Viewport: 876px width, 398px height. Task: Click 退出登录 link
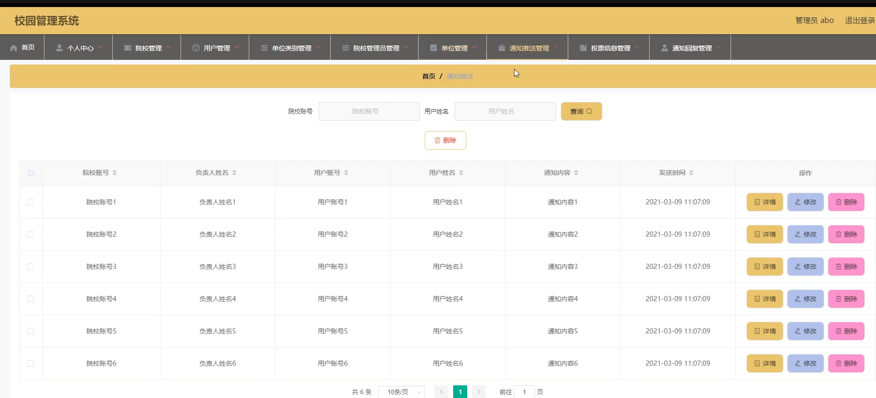click(860, 21)
